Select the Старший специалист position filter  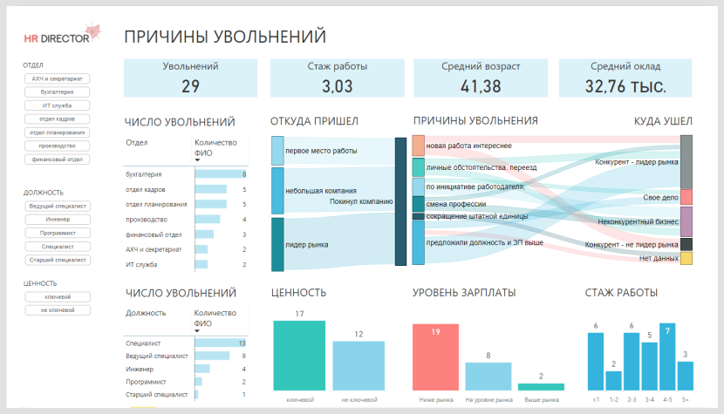pyautogui.click(x=58, y=260)
